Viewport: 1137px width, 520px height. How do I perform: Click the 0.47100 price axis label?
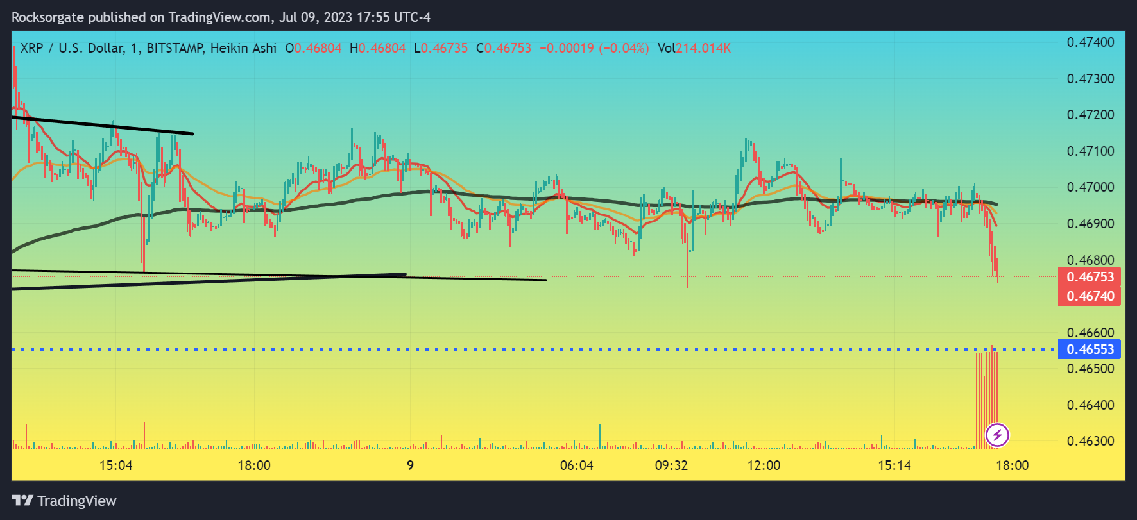[x=1090, y=151]
